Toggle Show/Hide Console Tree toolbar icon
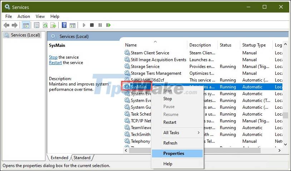The width and height of the screenshot is (291, 171). (x=26, y=25)
